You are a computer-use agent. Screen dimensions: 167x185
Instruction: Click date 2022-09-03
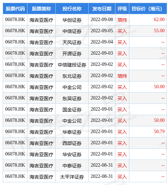coord(102,53)
